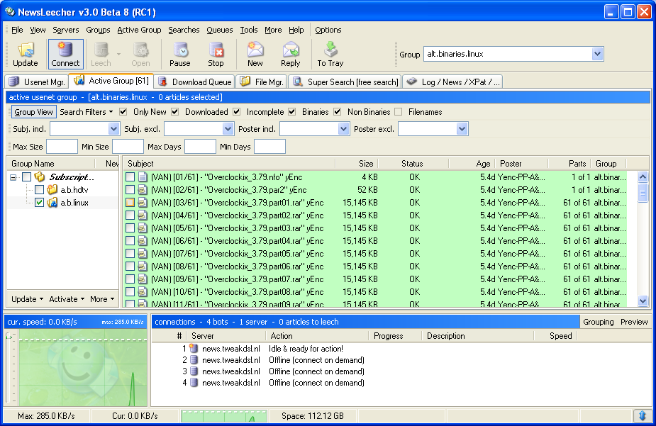This screenshot has width=656, height=426.
Task: Click the file icon of part04.rar row
Action: pos(143,241)
